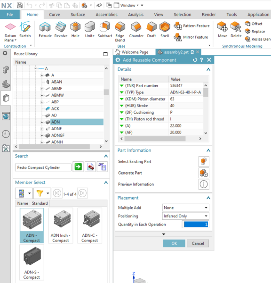Reset the Add Reusable Component dialog
The image size is (271, 283).
(x=195, y=60)
